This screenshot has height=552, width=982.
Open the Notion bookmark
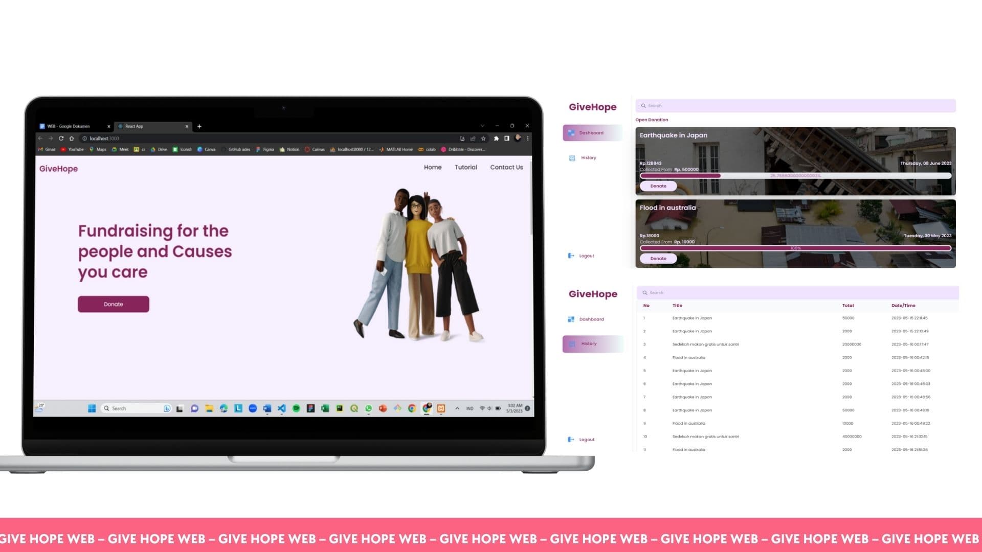click(291, 149)
